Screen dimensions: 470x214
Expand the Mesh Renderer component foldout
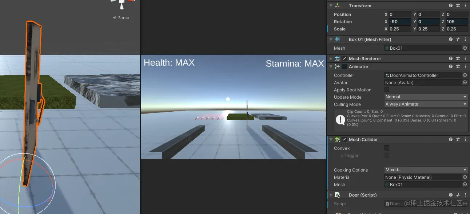point(331,58)
